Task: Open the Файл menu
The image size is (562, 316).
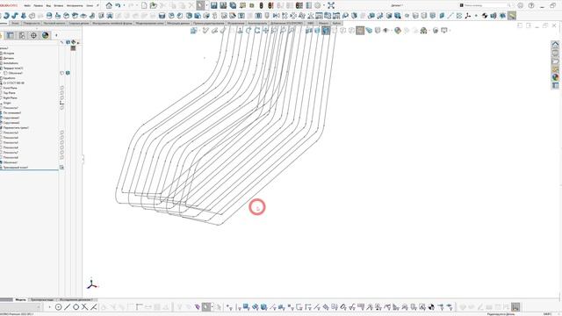Action: click(27, 6)
